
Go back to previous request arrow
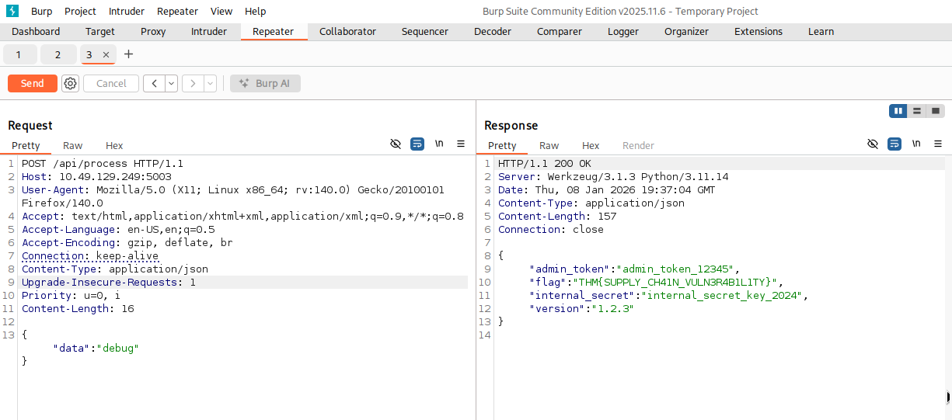pyautogui.click(x=154, y=83)
